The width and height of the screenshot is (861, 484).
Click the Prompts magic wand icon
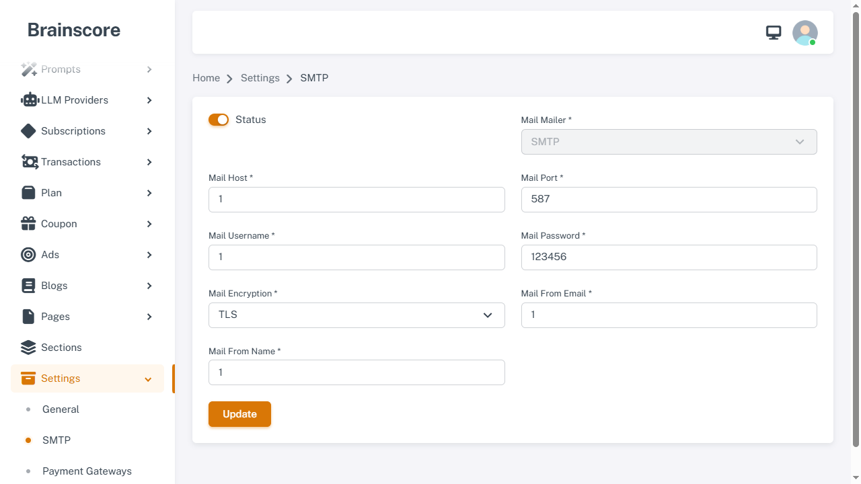pos(29,69)
